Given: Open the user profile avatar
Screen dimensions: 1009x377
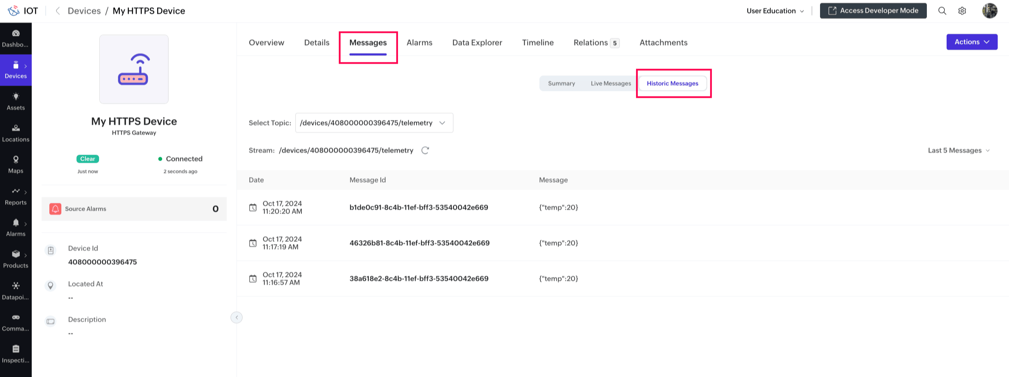Looking at the screenshot, I should click(989, 11).
